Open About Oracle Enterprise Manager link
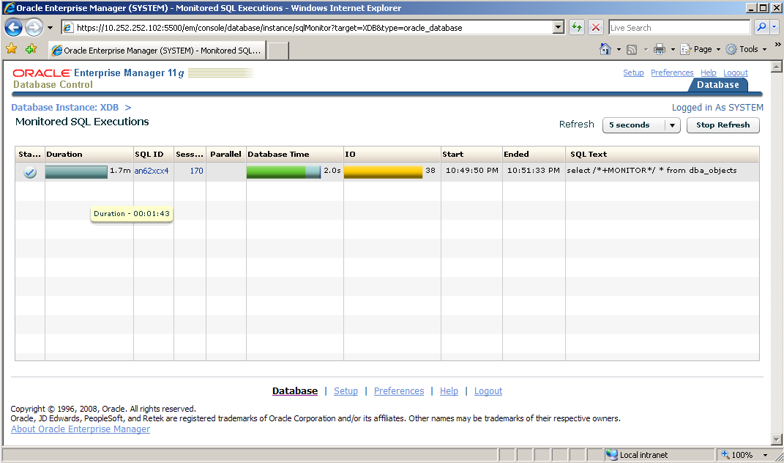Image resolution: width=784 pixels, height=463 pixels. tap(81, 429)
